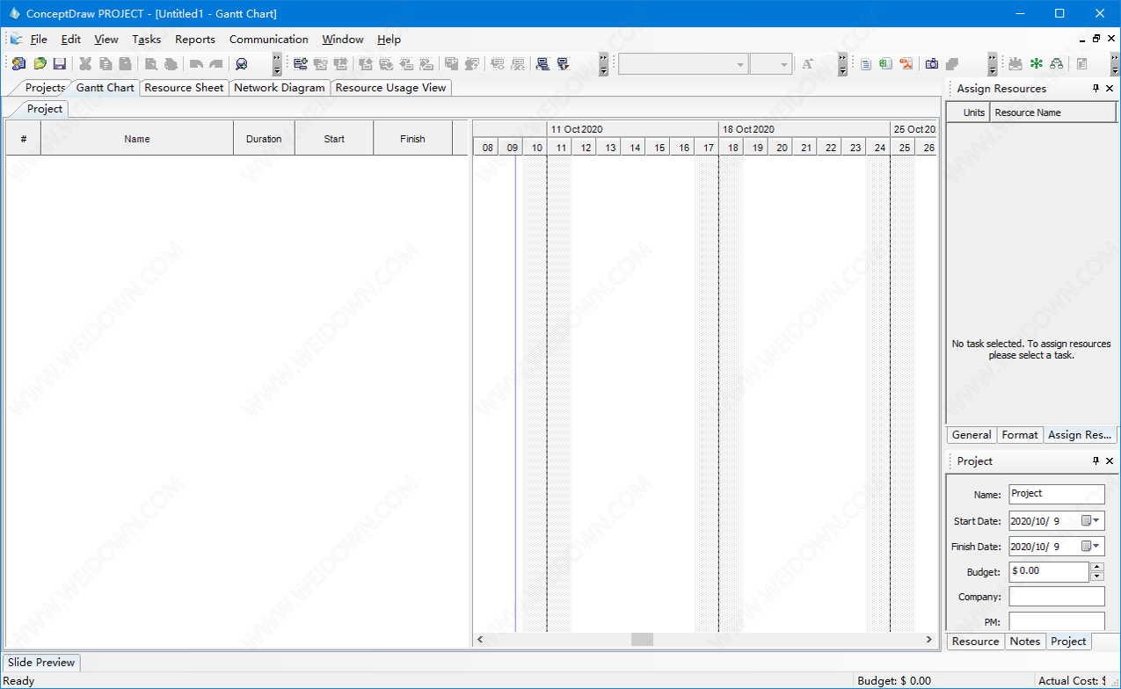Click the Copy icon in toolbar
The height and width of the screenshot is (689, 1121).
point(106,63)
